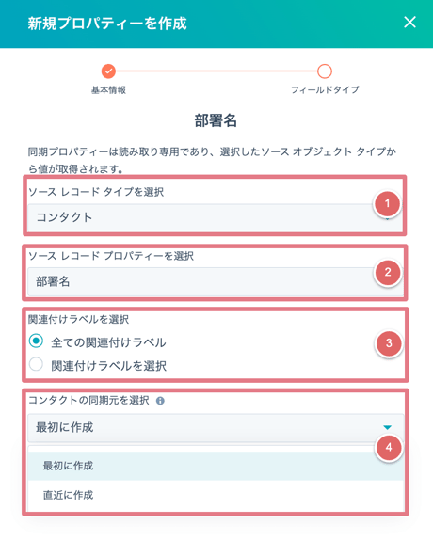Image resolution: width=433 pixels, height=540 pixels.
Task: Open the ソース レコード プロパティー dropdown showing 部署名
Action: pos(216,282)
